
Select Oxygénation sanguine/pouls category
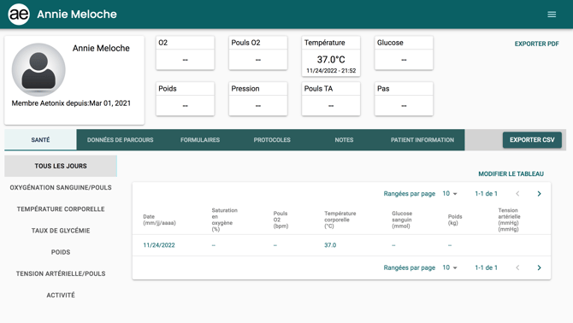61,188
